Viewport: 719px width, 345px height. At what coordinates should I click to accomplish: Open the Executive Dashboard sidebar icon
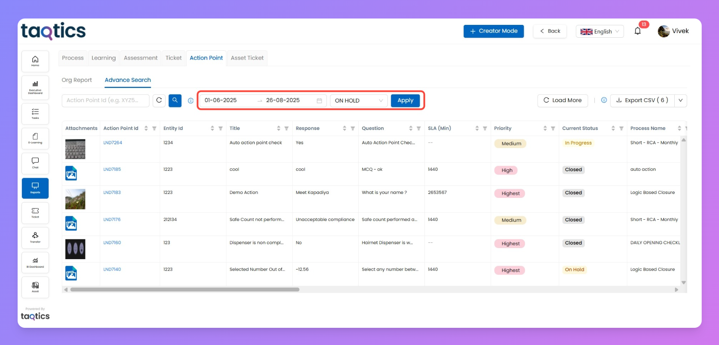pyautogui.click(x=35, y=87)
